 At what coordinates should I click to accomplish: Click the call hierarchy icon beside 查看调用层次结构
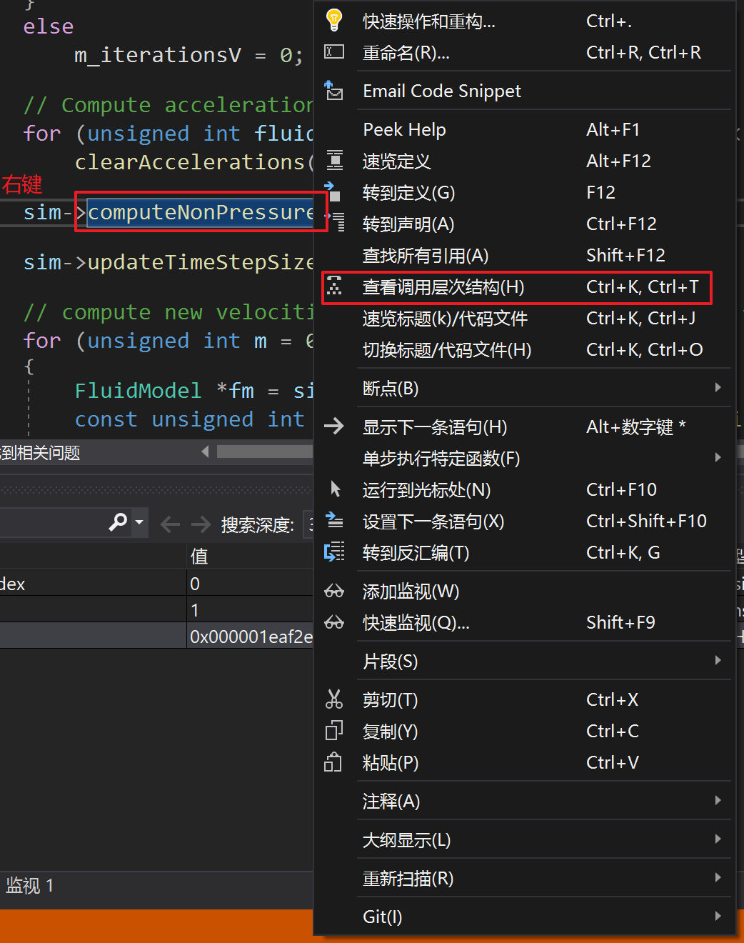(334, 286)
